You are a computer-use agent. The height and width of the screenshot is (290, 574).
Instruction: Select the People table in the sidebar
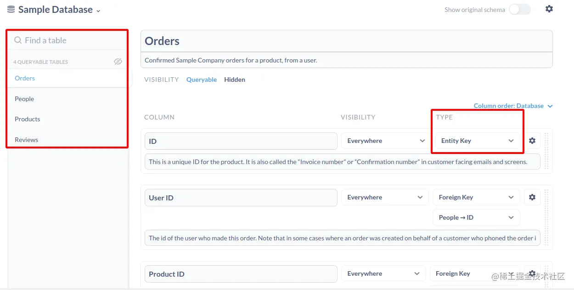coord(24,99)
